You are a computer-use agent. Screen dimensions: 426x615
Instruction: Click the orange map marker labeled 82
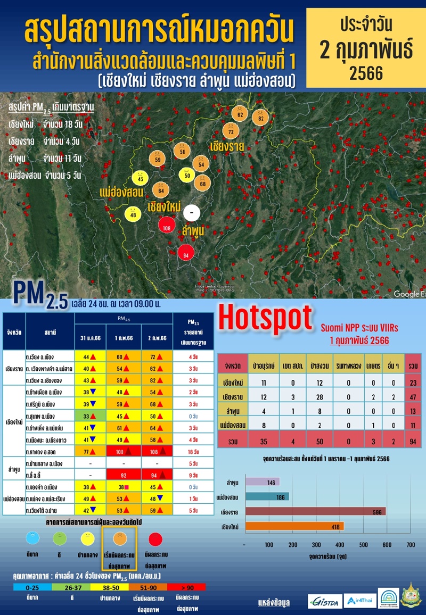(260, 118)
